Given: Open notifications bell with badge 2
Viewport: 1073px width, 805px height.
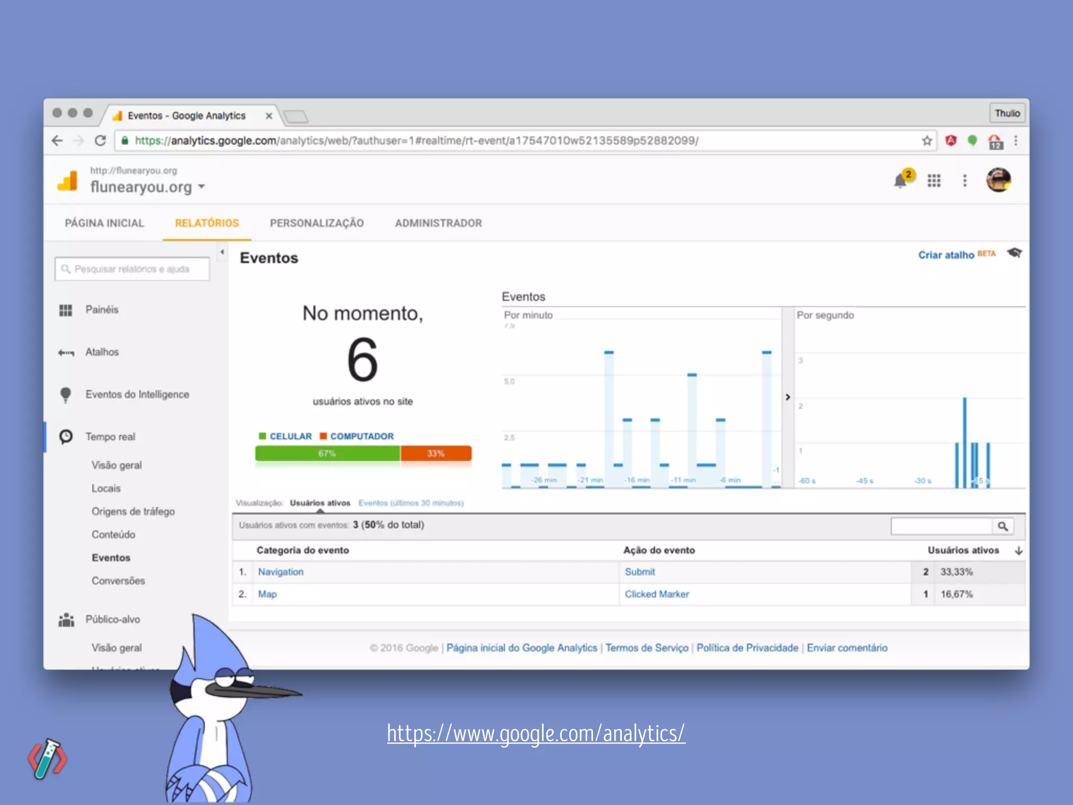Looking at the screenshot, I should pyautogui.click(x=903, y=179).
